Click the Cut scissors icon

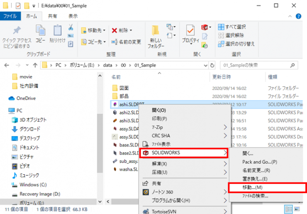[x=71, y=27]
